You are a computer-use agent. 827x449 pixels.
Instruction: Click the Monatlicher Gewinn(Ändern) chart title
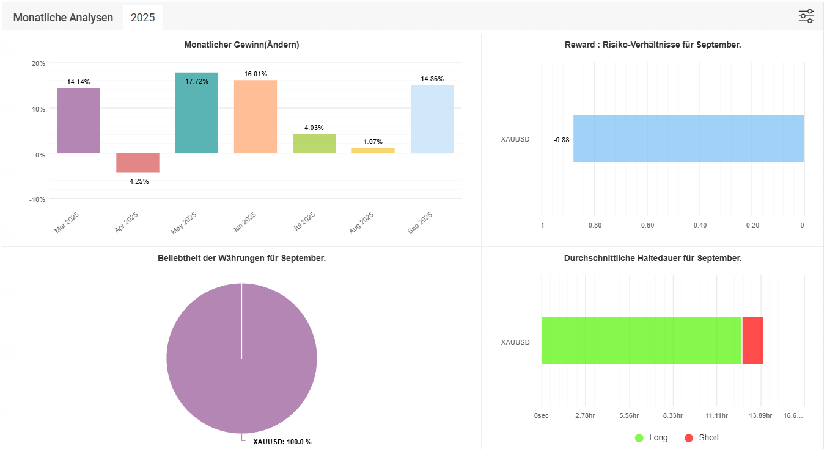coord(241,45)
